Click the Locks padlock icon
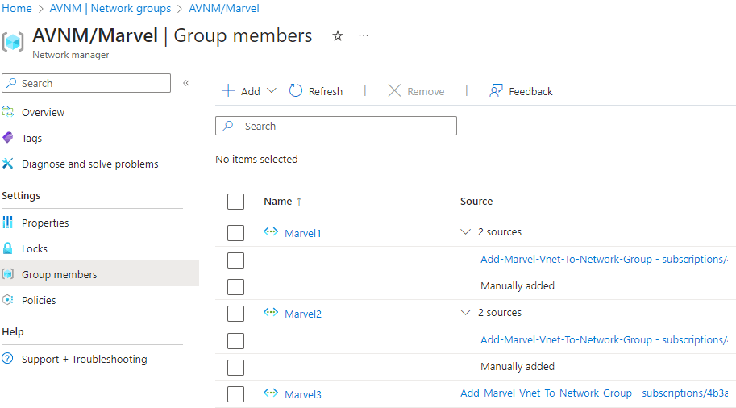The width and height of the screenshot is (736, 408). point(8,248)
